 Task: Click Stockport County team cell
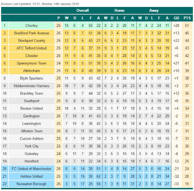point(32,41)
